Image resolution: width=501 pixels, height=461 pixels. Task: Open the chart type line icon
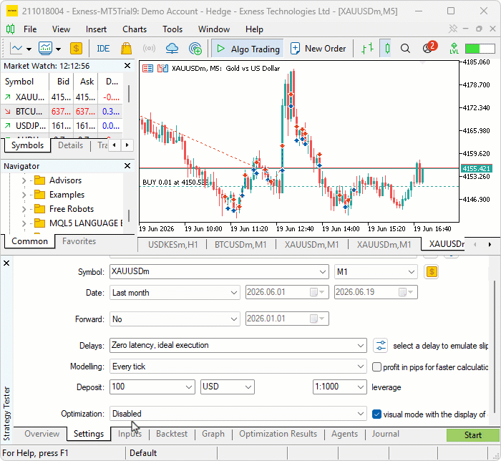pos(16,49)
